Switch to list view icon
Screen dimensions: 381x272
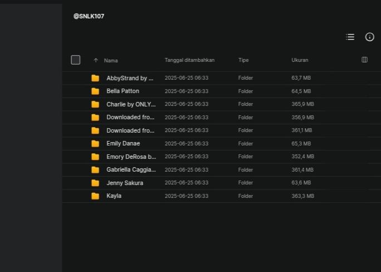click(350, 37)
